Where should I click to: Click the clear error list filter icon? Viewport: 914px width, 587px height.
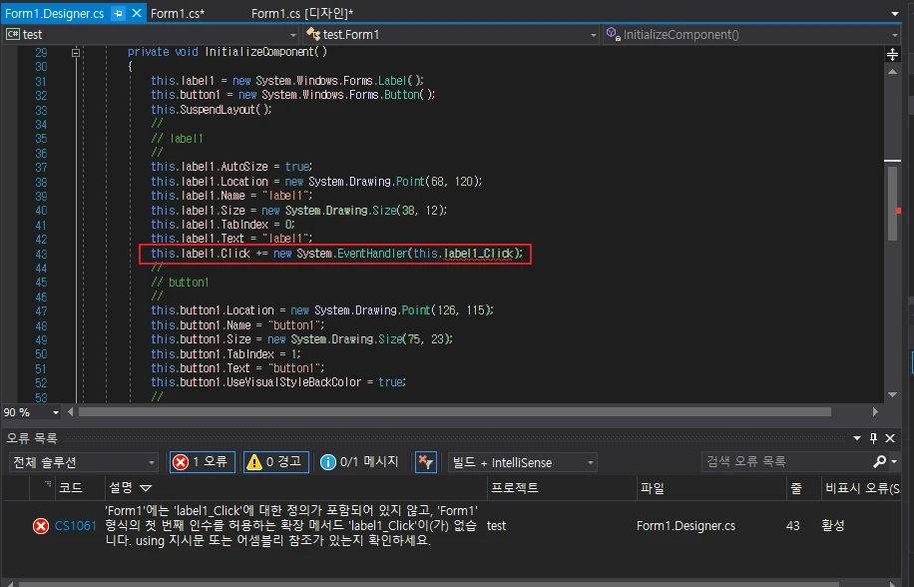point(425,462)
